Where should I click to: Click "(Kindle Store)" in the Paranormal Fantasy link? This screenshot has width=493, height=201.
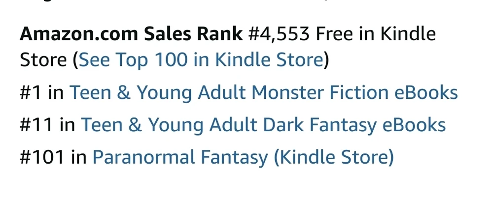(x=334, y=158)
